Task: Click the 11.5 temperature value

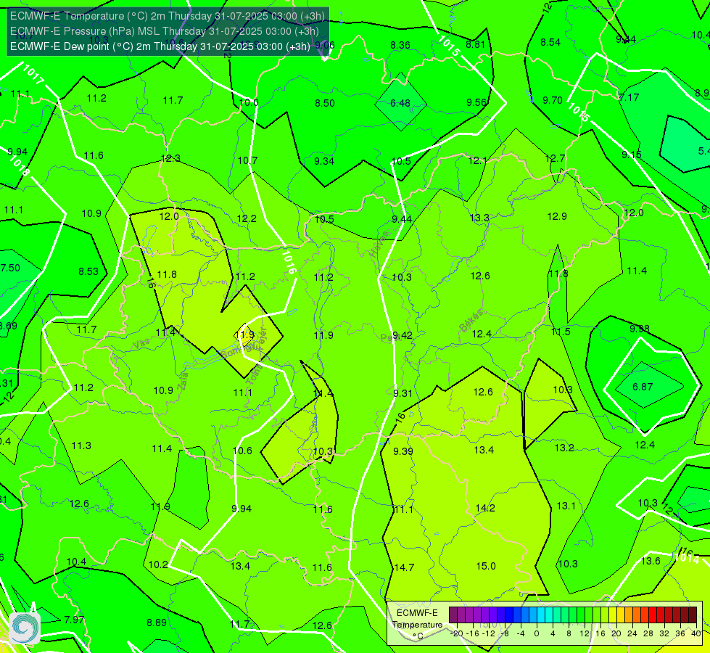Action: 561,332
